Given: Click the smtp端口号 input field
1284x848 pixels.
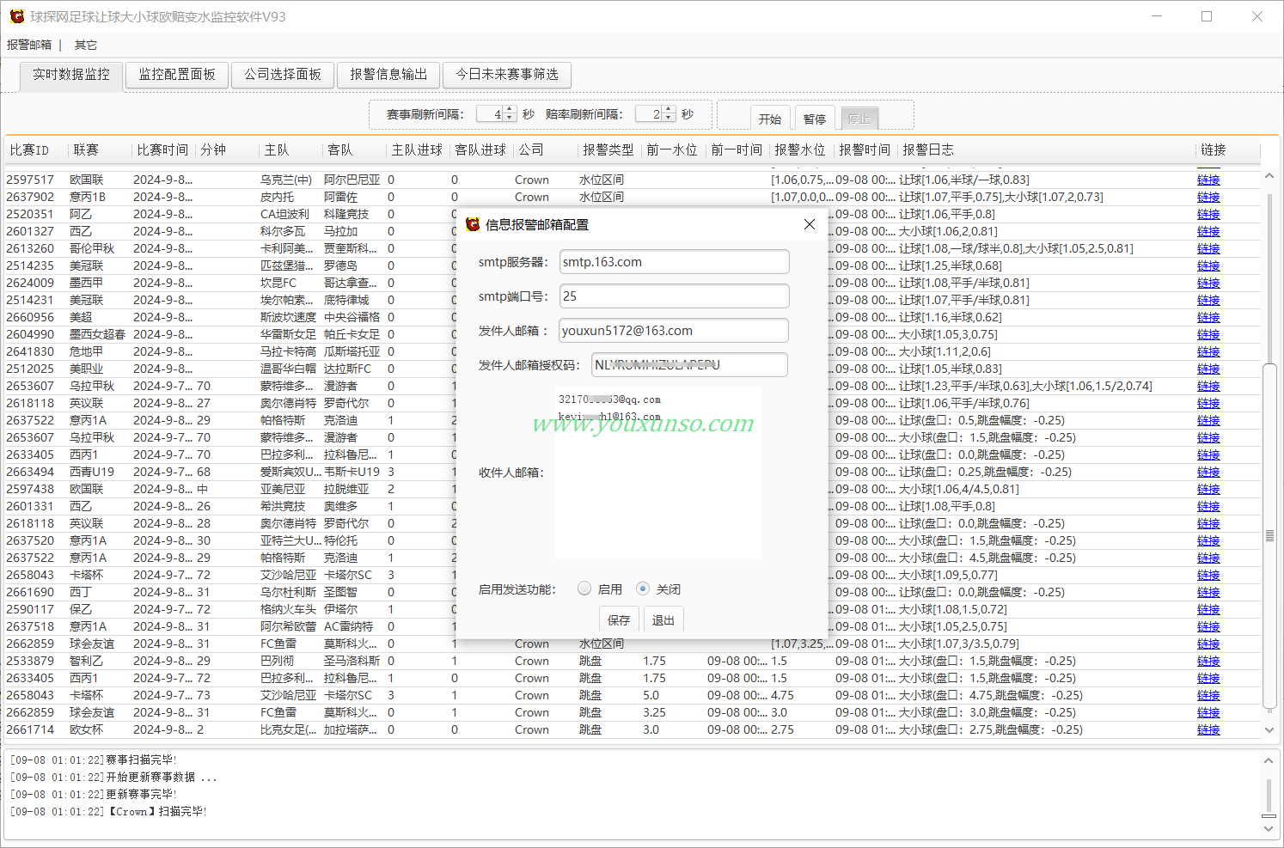Looking at the screenshot, I should 674,296.
